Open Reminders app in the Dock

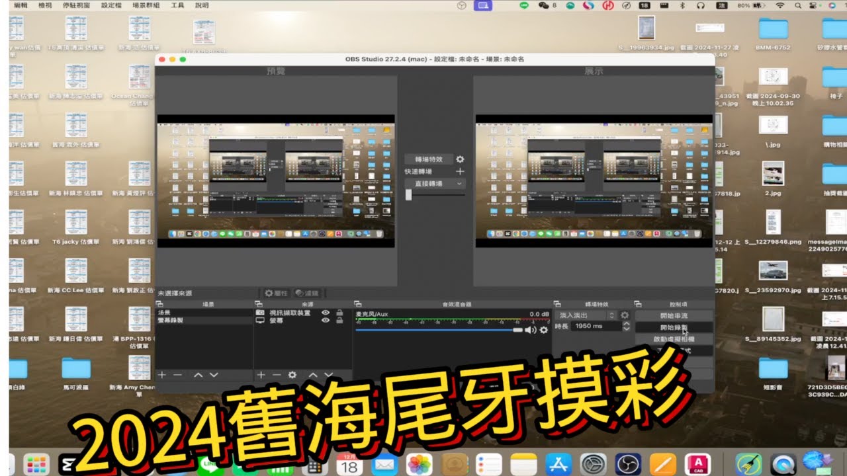coord(488,464)
